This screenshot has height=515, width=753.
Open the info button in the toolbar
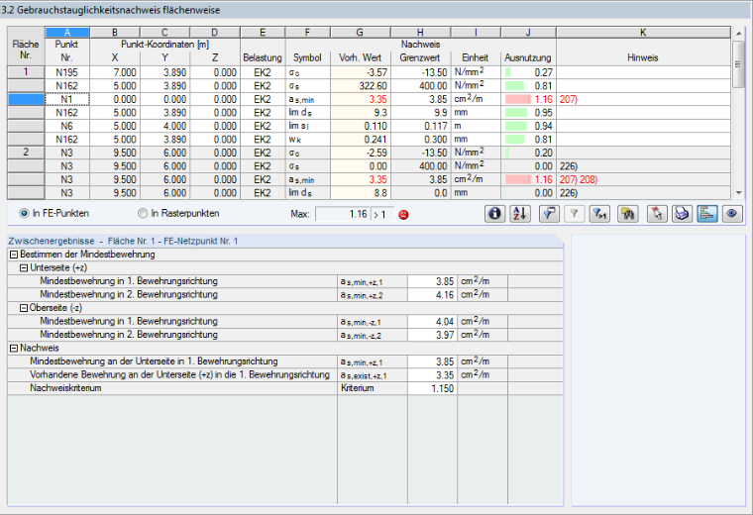click(x=494, y=214)
